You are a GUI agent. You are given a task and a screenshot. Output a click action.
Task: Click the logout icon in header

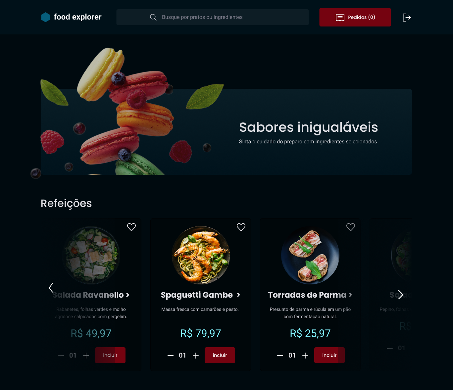(x=407, y=17)
